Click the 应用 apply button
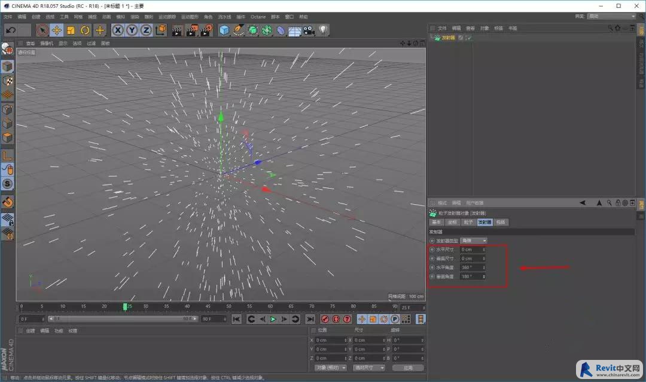Image resolution: width=646 pixels, height=382 pixels. (408, 368)
